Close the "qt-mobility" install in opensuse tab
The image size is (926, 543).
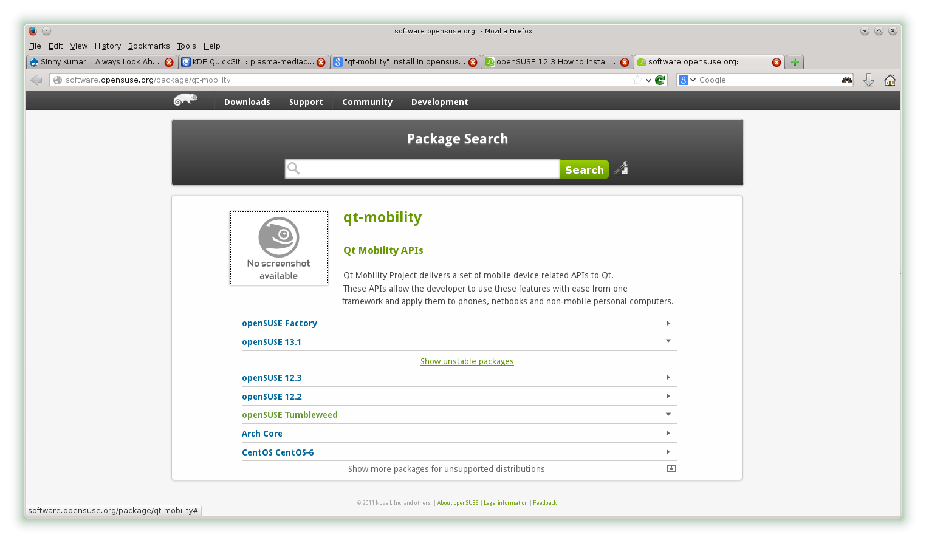[x=473, y=62]
